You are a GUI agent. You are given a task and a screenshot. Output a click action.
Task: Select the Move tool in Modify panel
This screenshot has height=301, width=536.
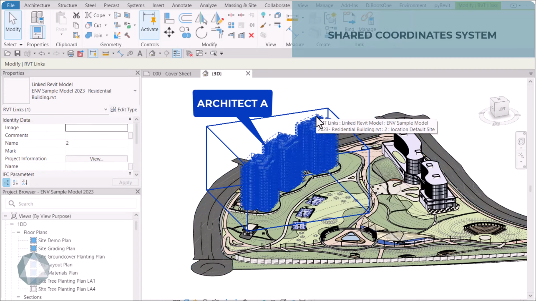[x=169, y=32]
